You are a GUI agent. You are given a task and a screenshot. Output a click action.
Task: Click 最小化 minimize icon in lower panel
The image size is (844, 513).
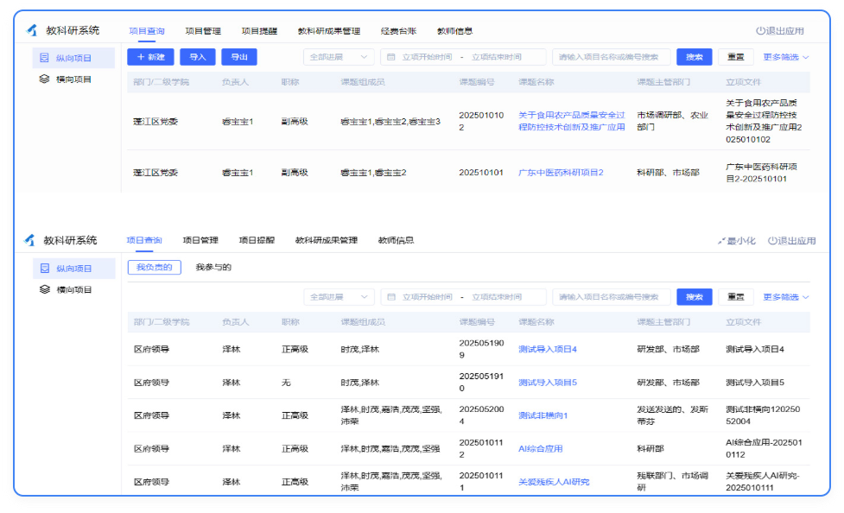(x=721, y=241)
